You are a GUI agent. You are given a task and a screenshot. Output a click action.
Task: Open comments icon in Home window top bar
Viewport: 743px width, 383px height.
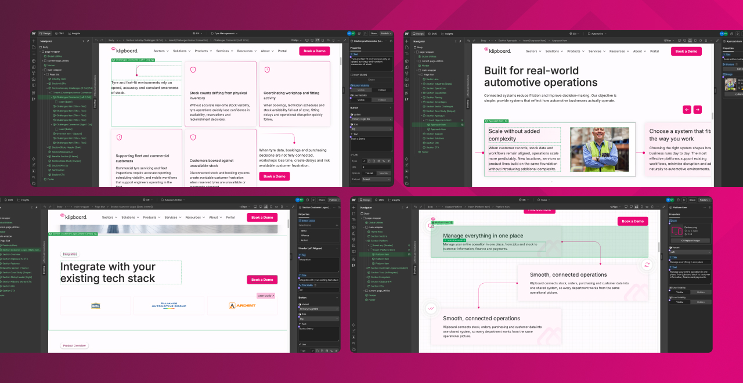tap(678, 200)
